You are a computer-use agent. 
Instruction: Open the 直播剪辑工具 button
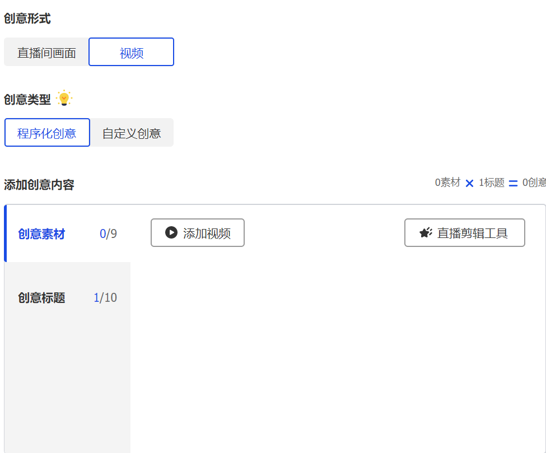tap(464, 232)
